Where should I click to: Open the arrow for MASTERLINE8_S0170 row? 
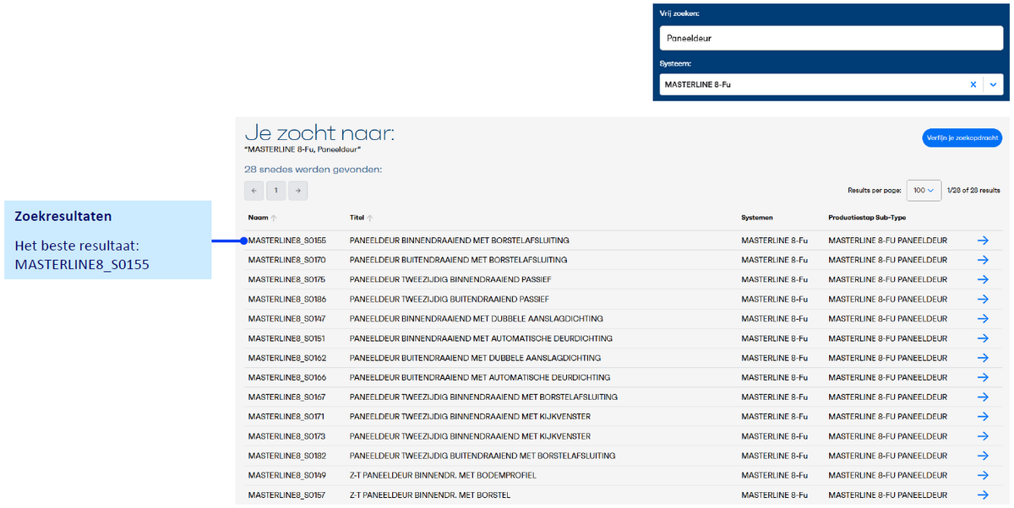982,260
